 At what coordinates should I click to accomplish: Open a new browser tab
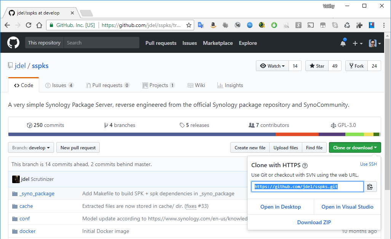[86, 13]
